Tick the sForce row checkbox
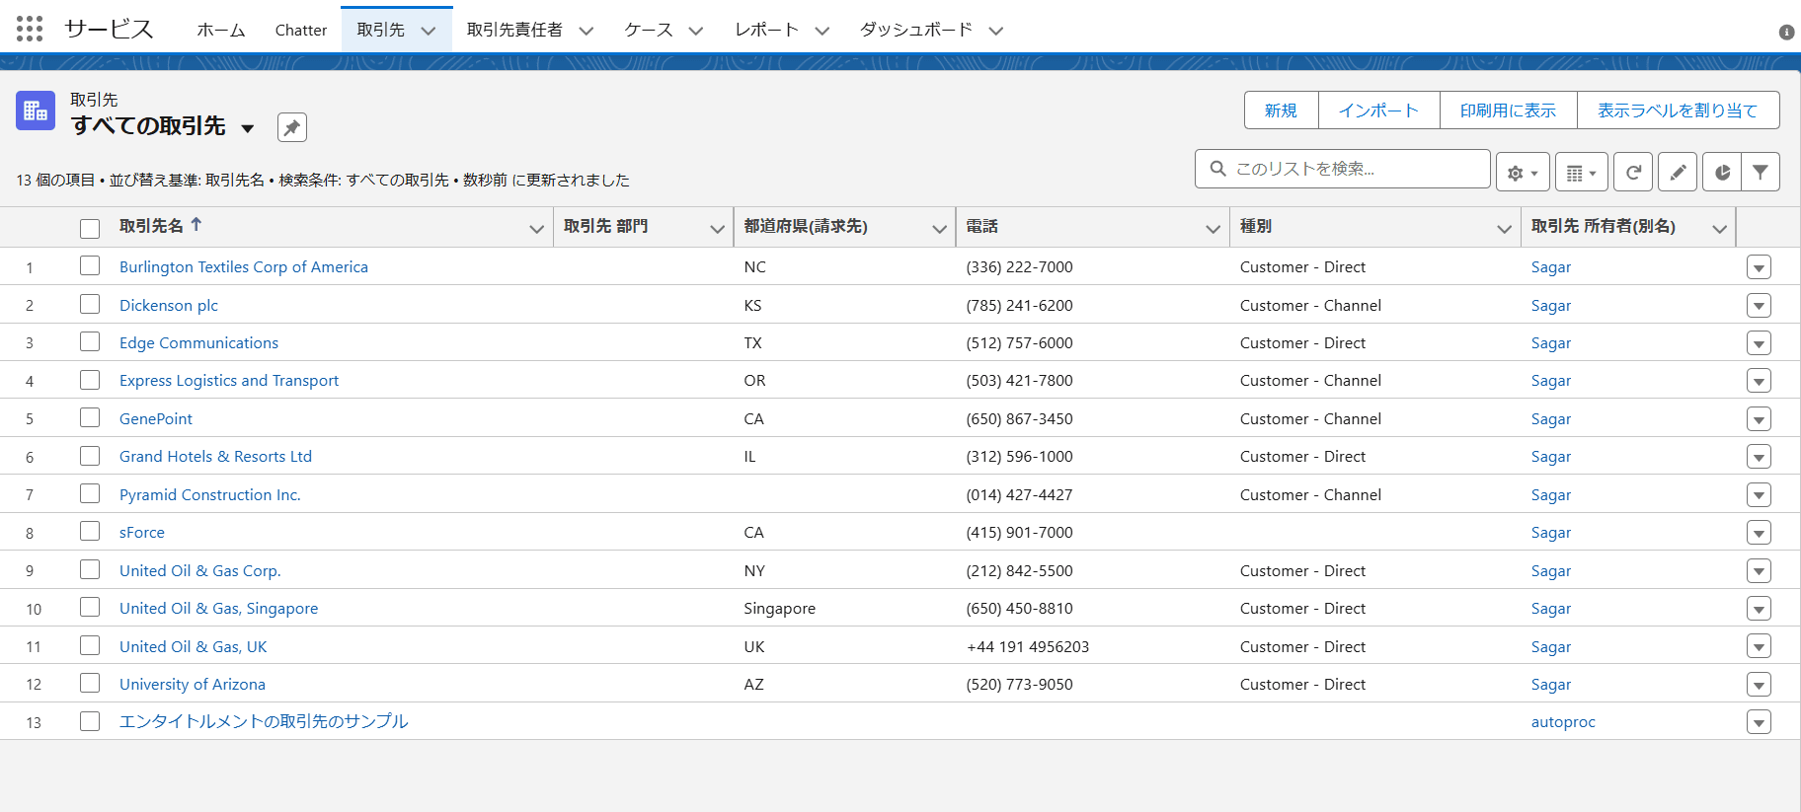This screenshot has width=1801, height=812. click(x=90, y=531)
